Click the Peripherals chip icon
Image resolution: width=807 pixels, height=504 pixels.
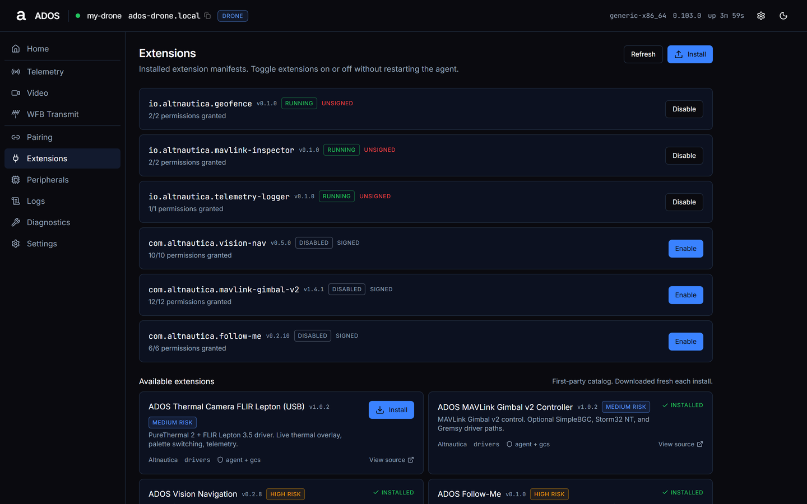click(16, 180)
